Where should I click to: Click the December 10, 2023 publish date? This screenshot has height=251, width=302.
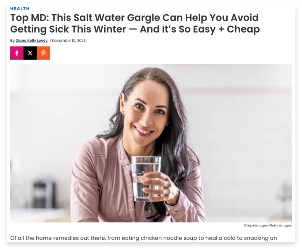click(x=69, y=41)
